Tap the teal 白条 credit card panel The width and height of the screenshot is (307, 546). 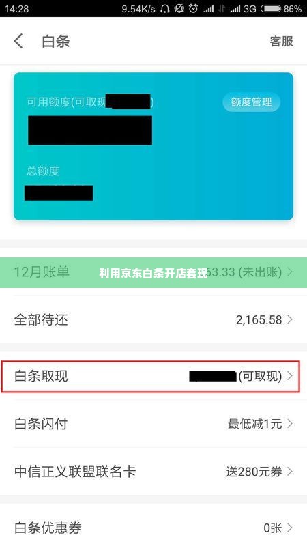[x=153, y=146]
